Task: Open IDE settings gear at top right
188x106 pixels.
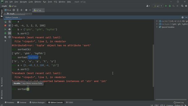Action: click(186, 6)
